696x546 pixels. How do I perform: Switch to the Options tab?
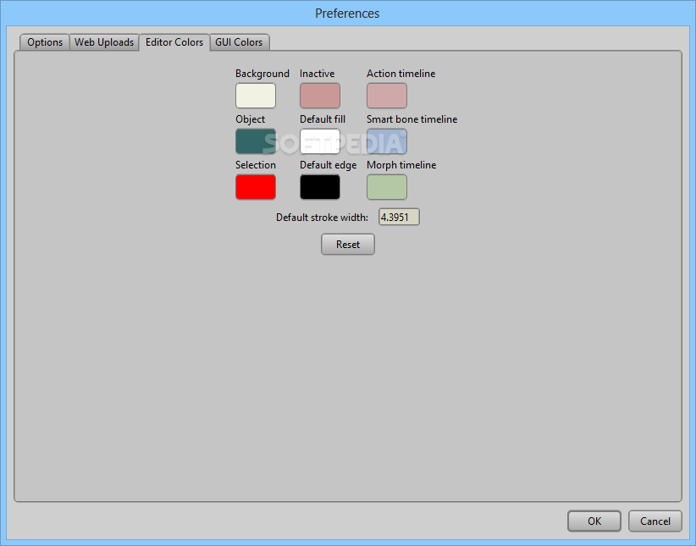(44, 42)
